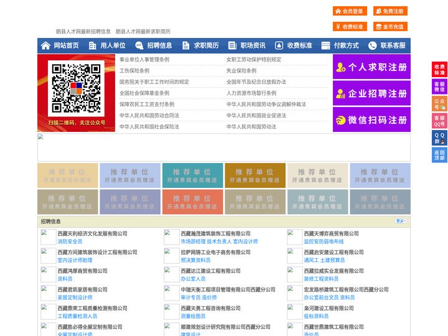This screenshot has height=336, width=448.
Task: Open the pink 客服QQ号 sidebar button
Action: pos(439,121)
